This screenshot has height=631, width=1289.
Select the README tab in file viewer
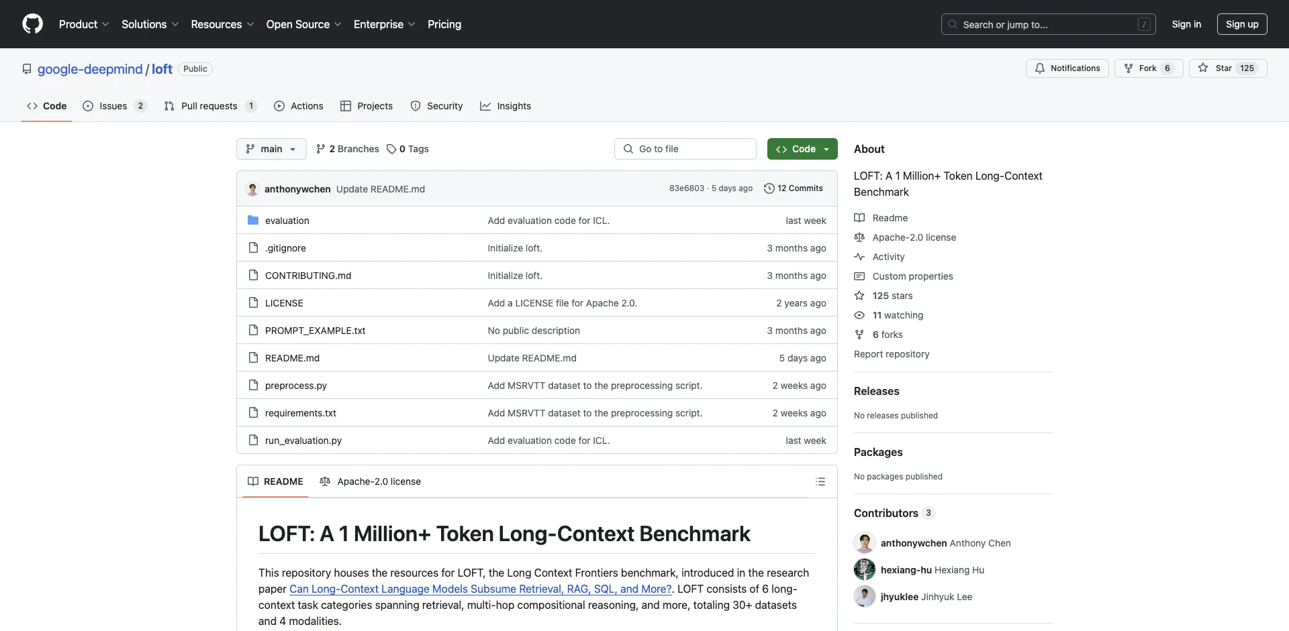tap(275, 481)
